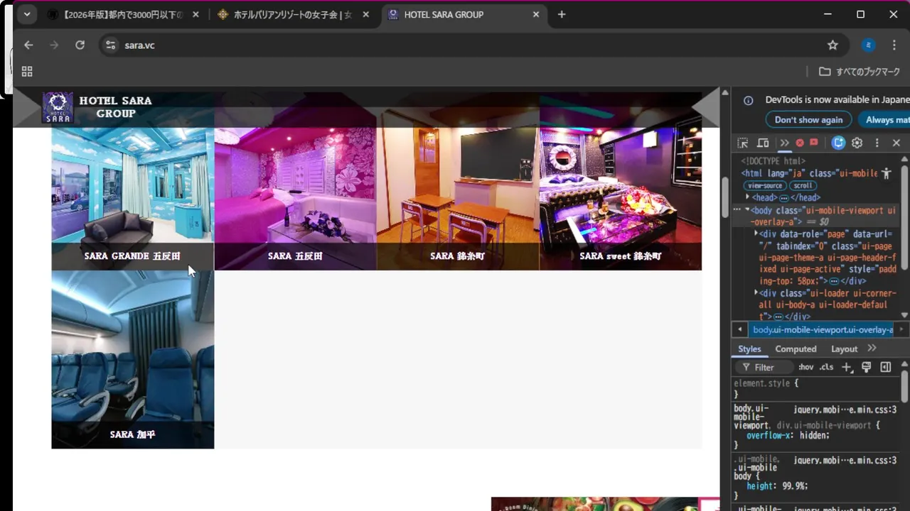
Task: Open the red error count icon
Action: 800,143
